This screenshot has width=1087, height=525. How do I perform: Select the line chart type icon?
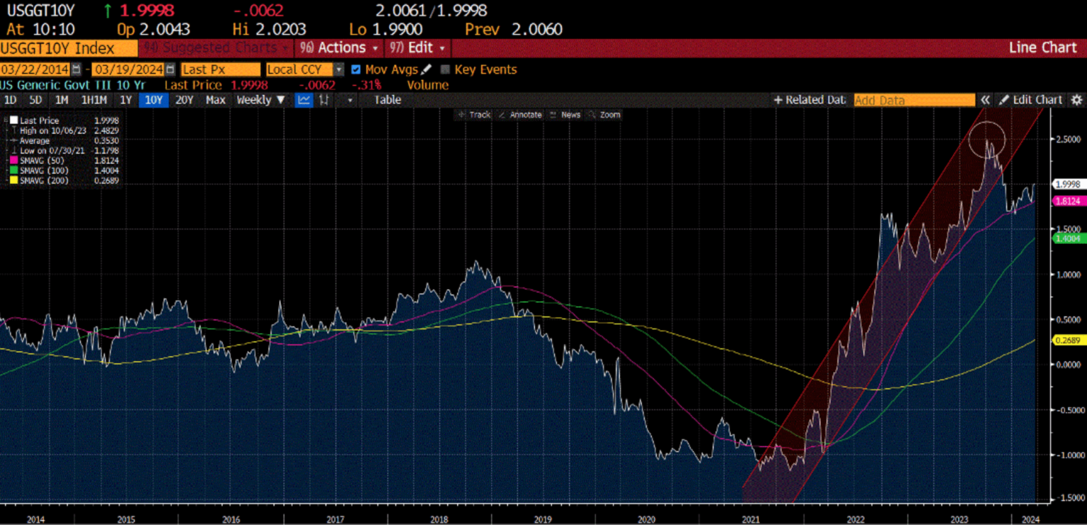point(303,100)
